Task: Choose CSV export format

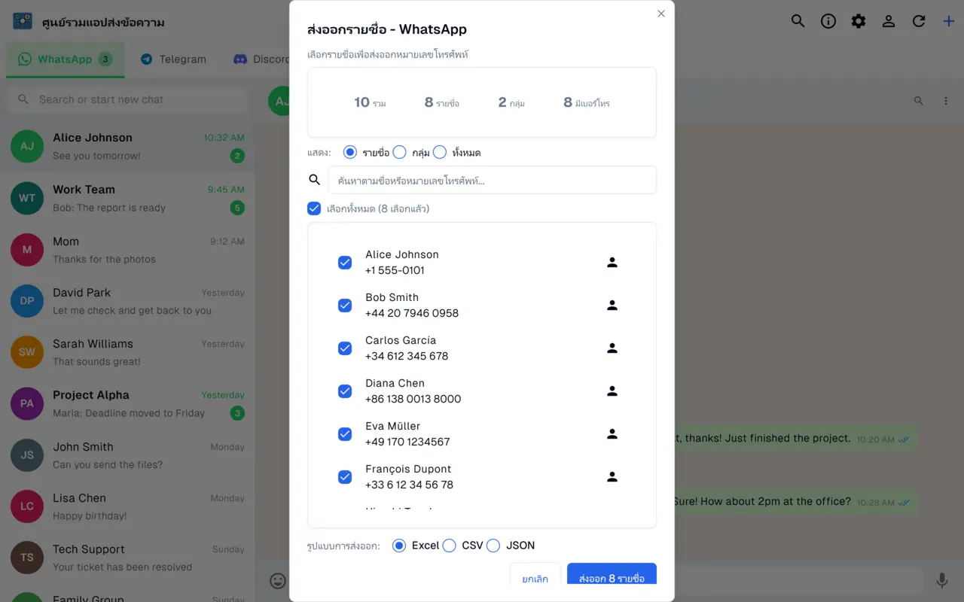Action: (450, 546)
